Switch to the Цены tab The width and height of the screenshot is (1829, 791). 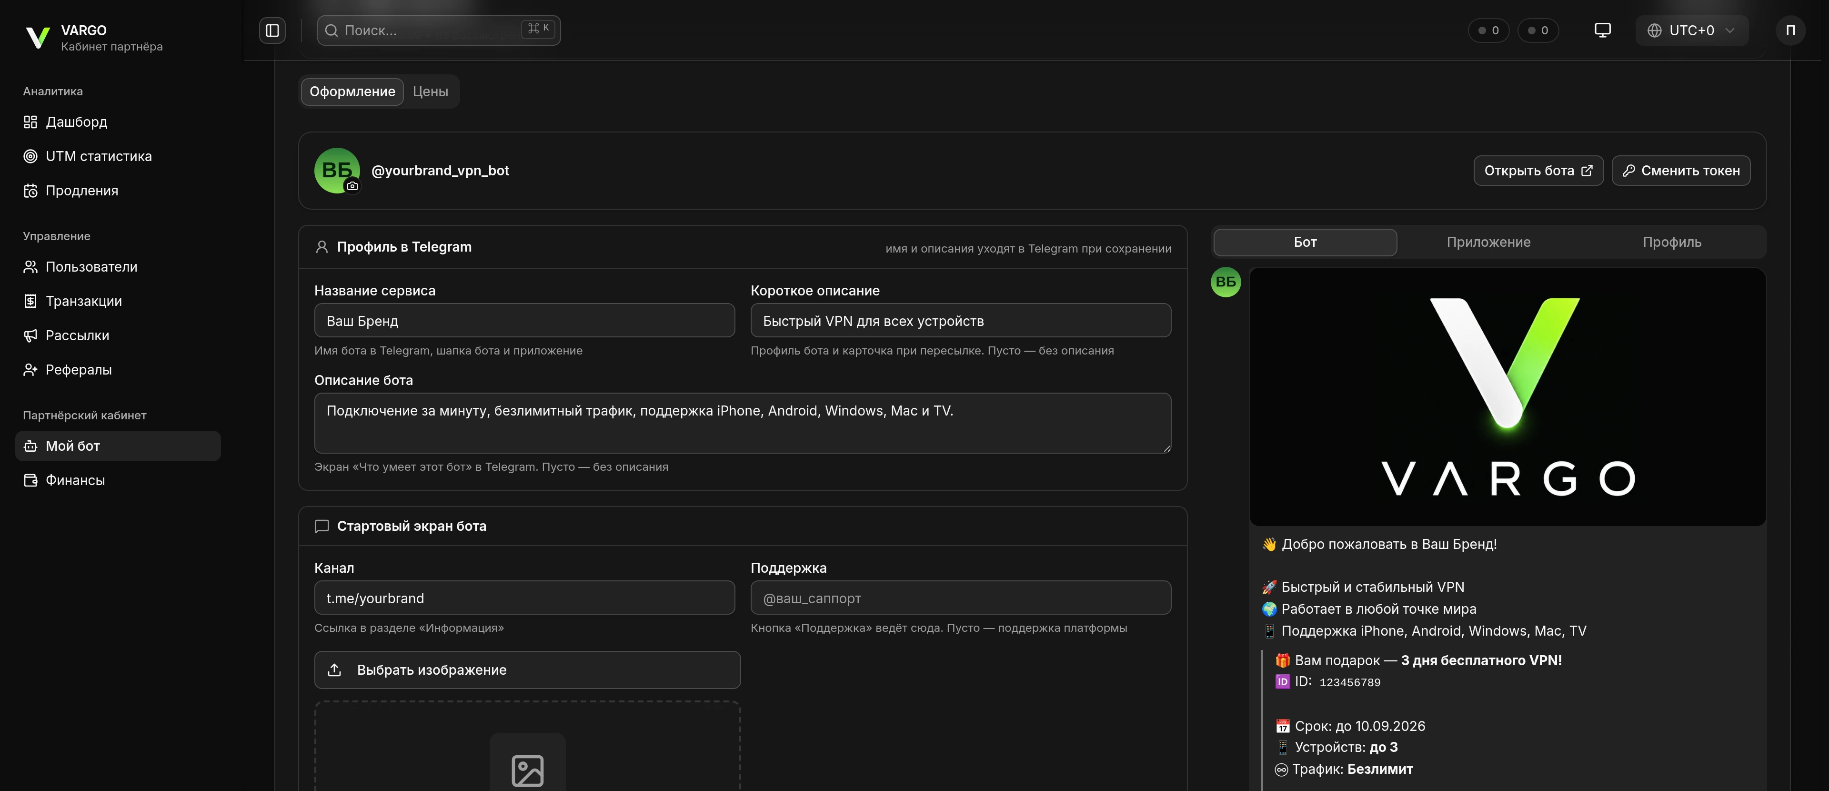coord(430,91)
